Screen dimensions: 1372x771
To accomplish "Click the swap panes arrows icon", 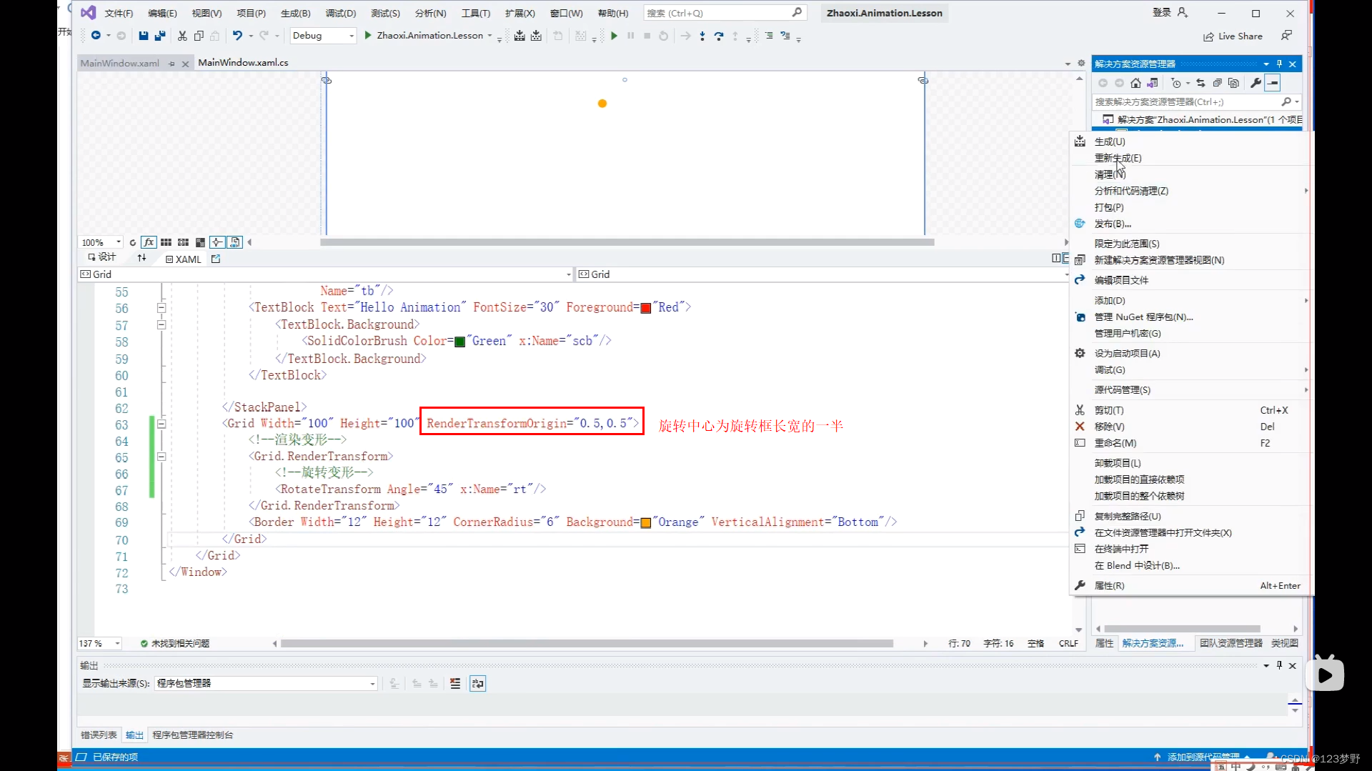I will point(141,258).
